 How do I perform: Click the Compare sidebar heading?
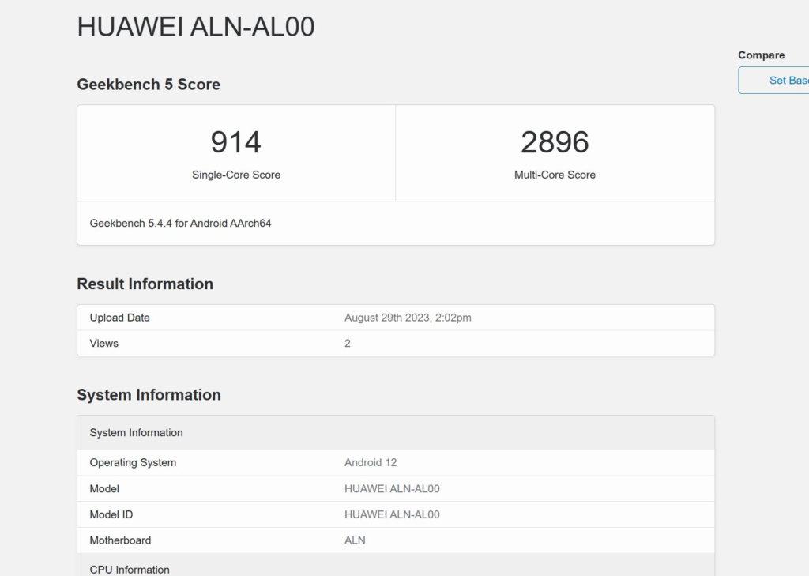pos(761,55)
